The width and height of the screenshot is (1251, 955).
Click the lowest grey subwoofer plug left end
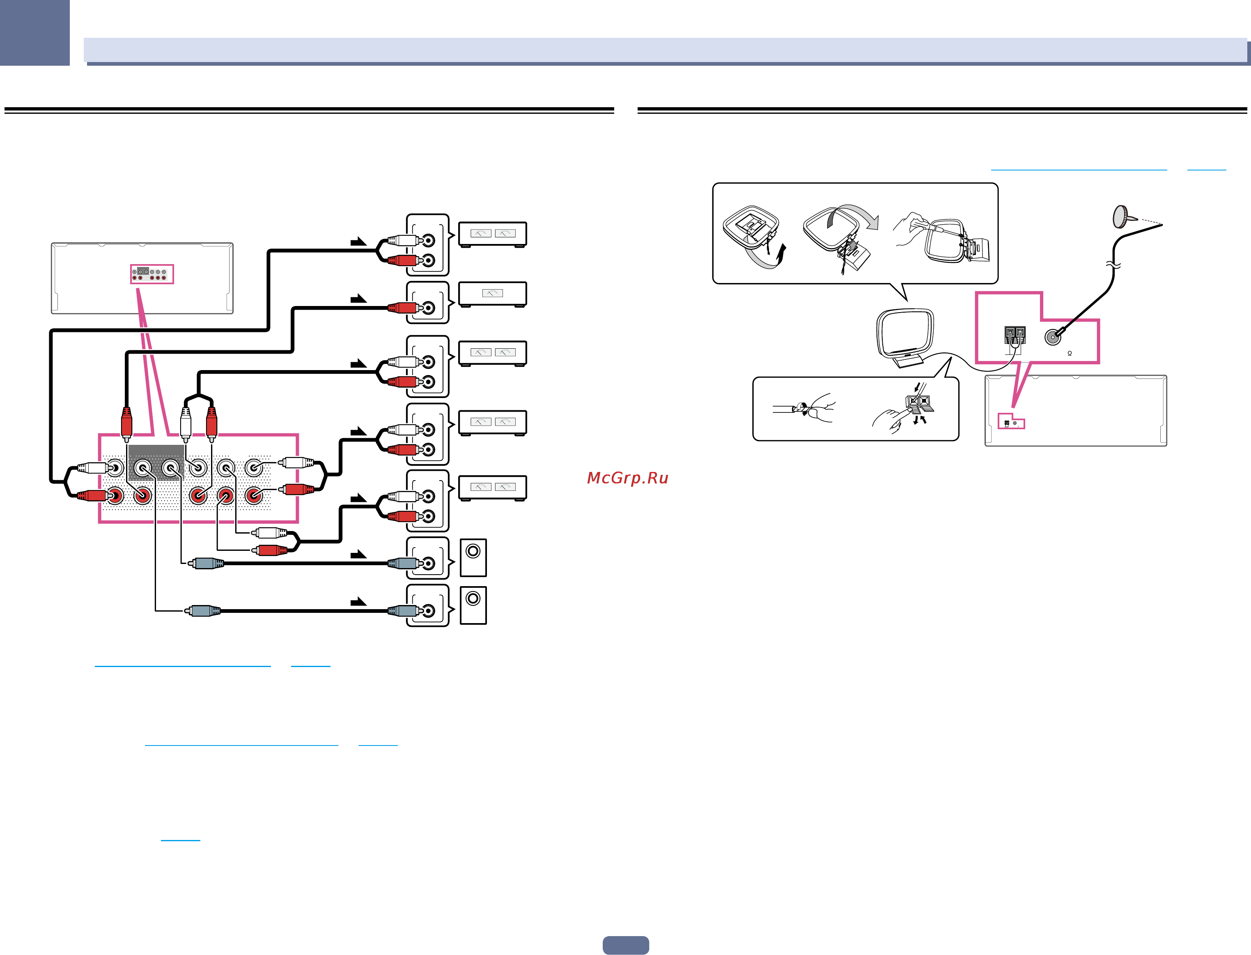click(x=202, y=611)
